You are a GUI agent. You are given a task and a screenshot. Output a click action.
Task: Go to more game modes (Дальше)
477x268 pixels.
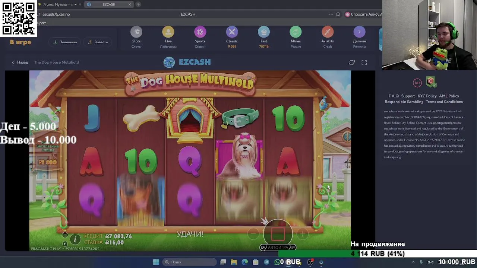pyautogui.click(x=359, y=32)
